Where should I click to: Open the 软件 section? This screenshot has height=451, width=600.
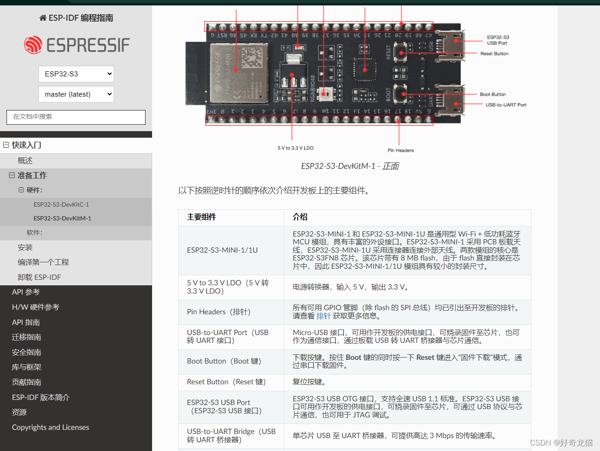[x=34, y=233]
